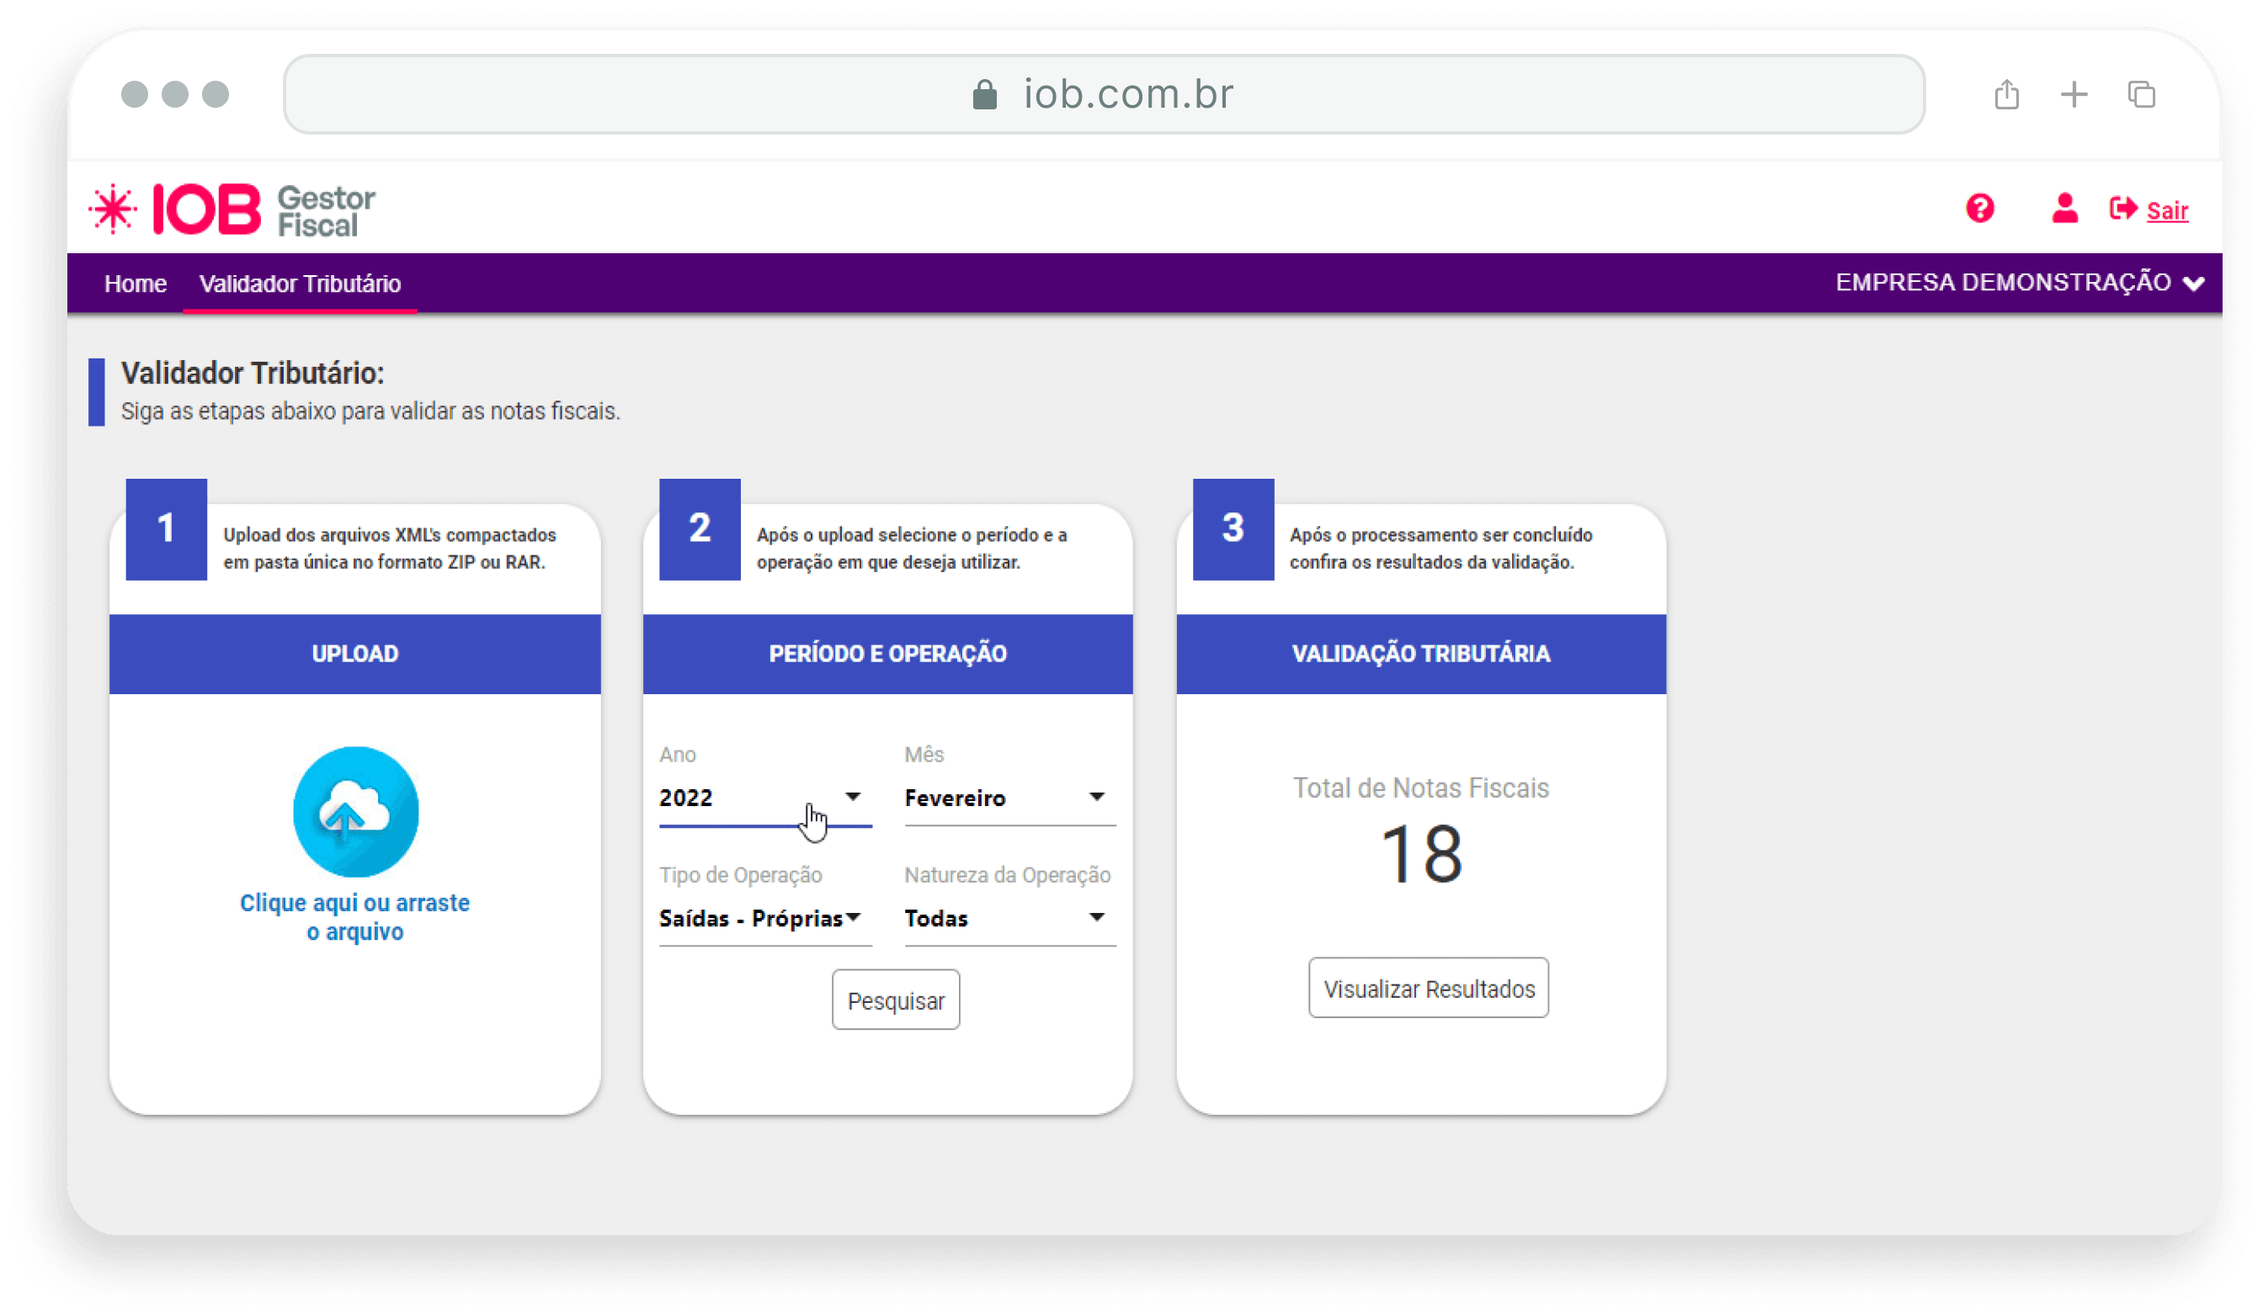The height and width of the screenshot is (1316, 2263).
Task: Click the 'Total de Notas Fiscais' label
Action: point(1420,788)
